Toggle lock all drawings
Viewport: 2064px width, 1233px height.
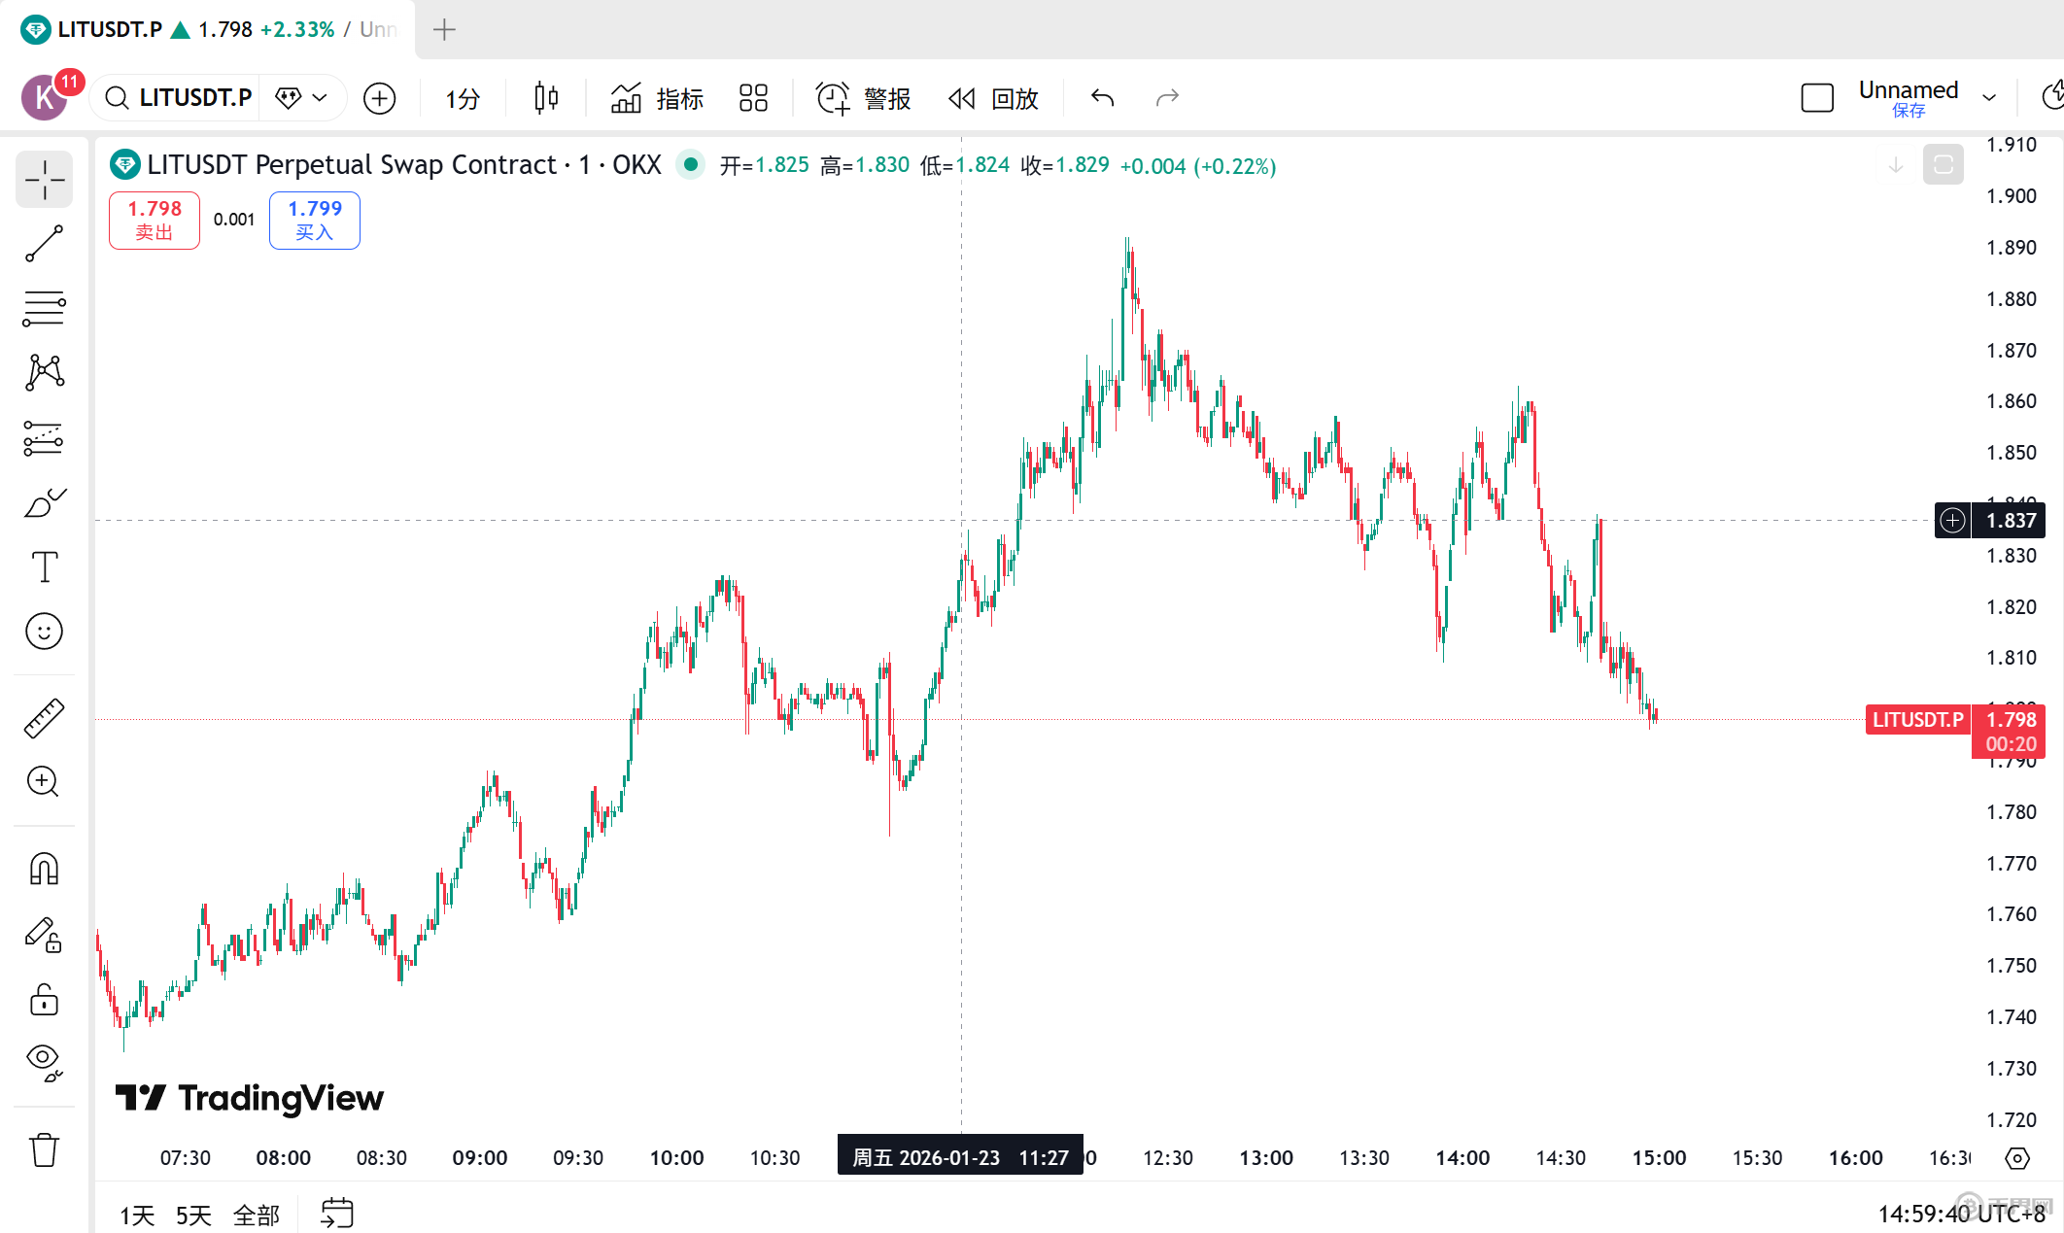[x=44, y=999]
